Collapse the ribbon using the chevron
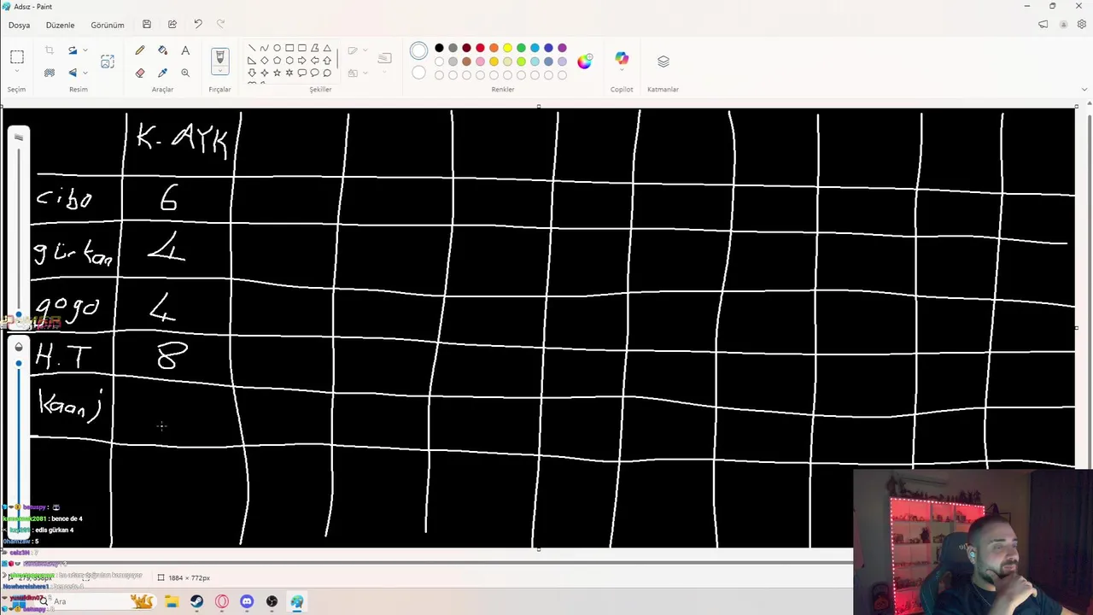The width and height of the screenshot is (1093, 615). [1084, 89]
